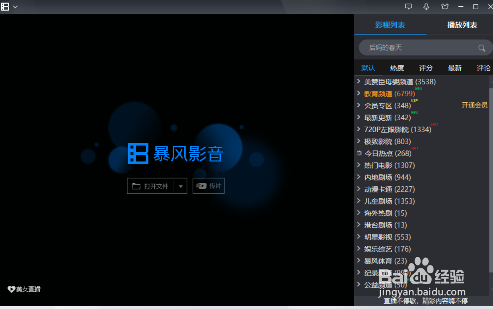
Task: Expand the 720P左眼影院 category arrow
Action: [359, 129]
